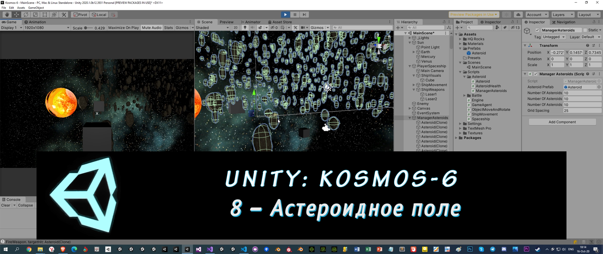Toggle scene audio speaker icon
Image resolution: width=603 pixels, height=254 pixels.
[253, 27]
